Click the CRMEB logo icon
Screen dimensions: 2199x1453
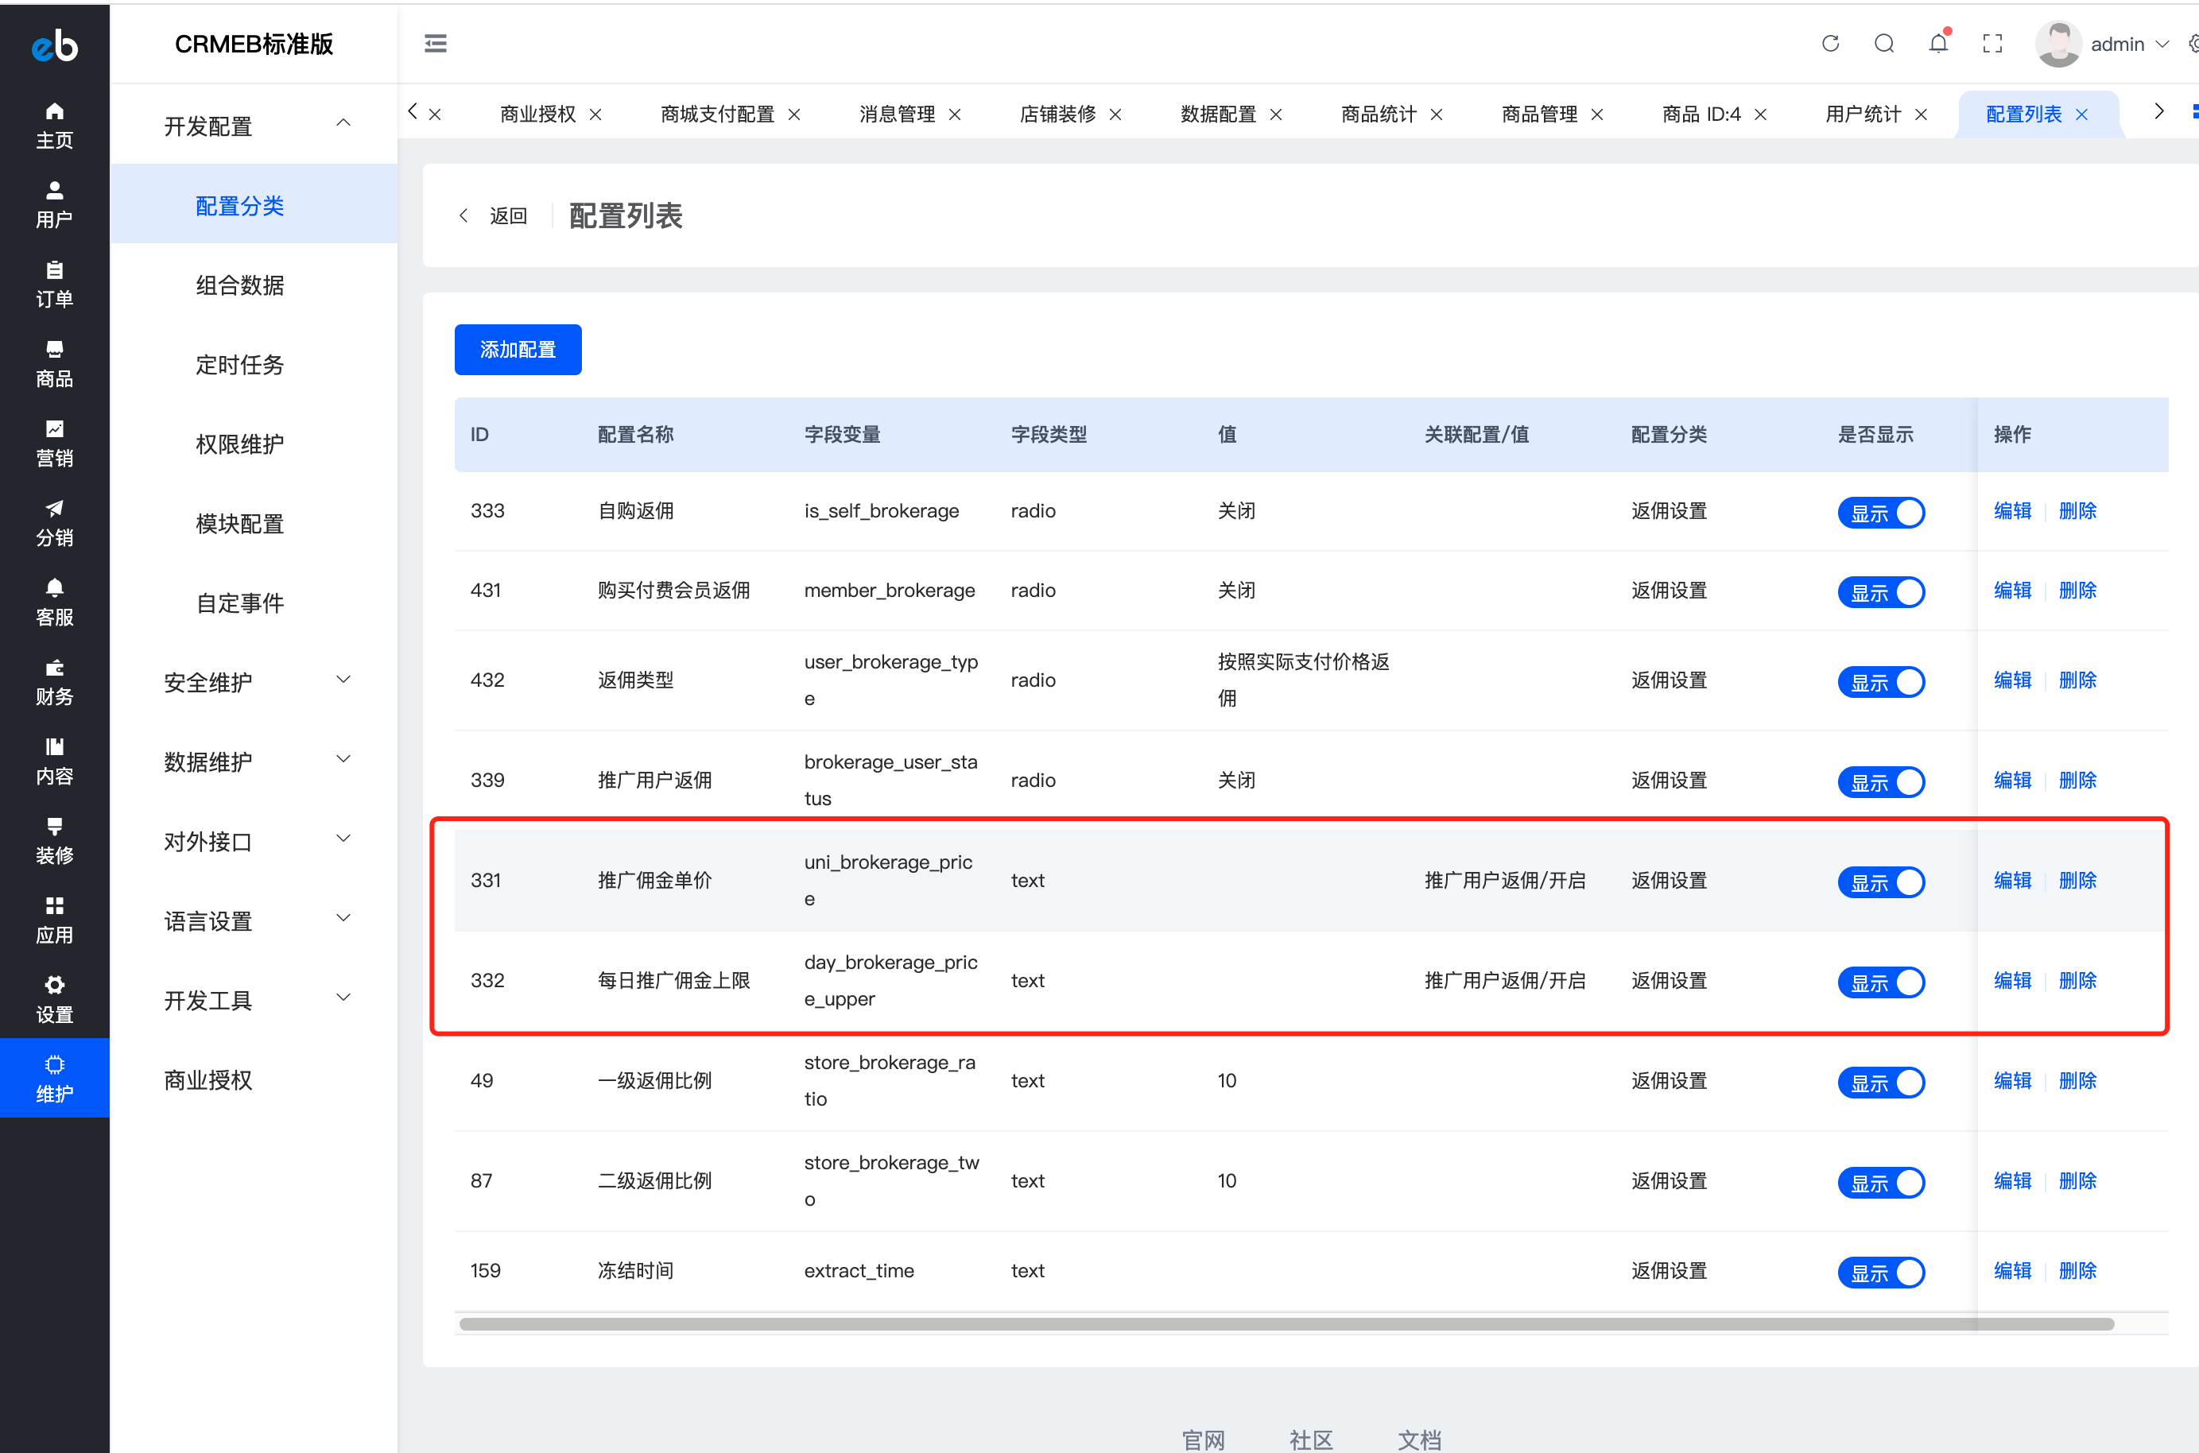(x=55, y=45)
